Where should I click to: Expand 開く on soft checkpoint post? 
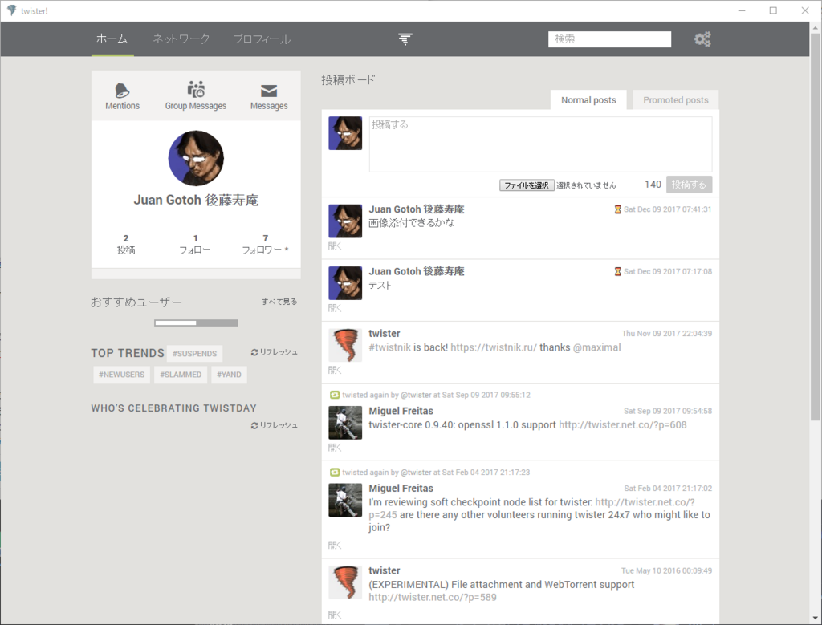(335, 545)
